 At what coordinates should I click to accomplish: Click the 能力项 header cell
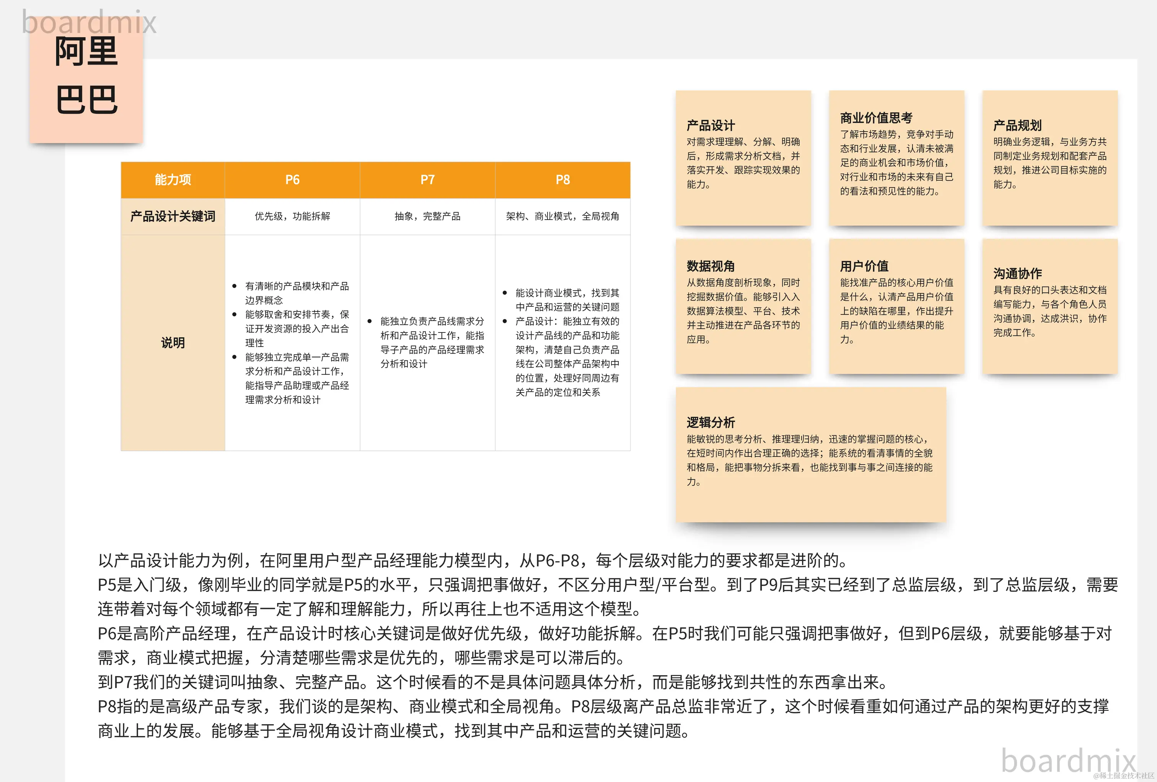(x=173, y=180)
